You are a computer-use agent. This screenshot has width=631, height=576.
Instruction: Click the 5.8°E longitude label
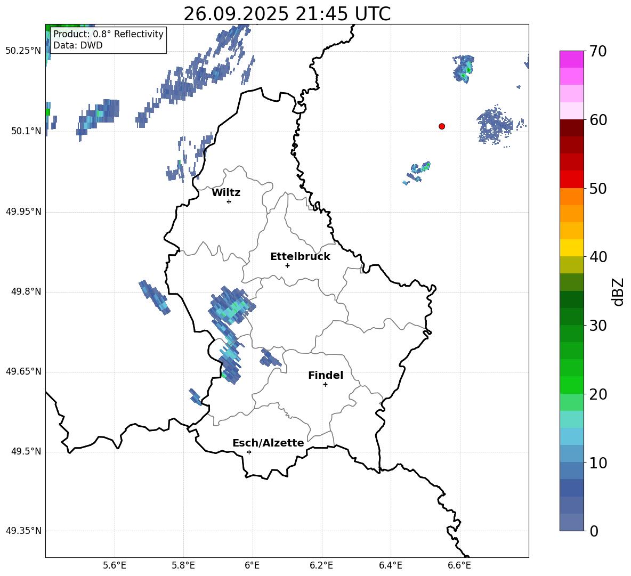tap(183, 565)
